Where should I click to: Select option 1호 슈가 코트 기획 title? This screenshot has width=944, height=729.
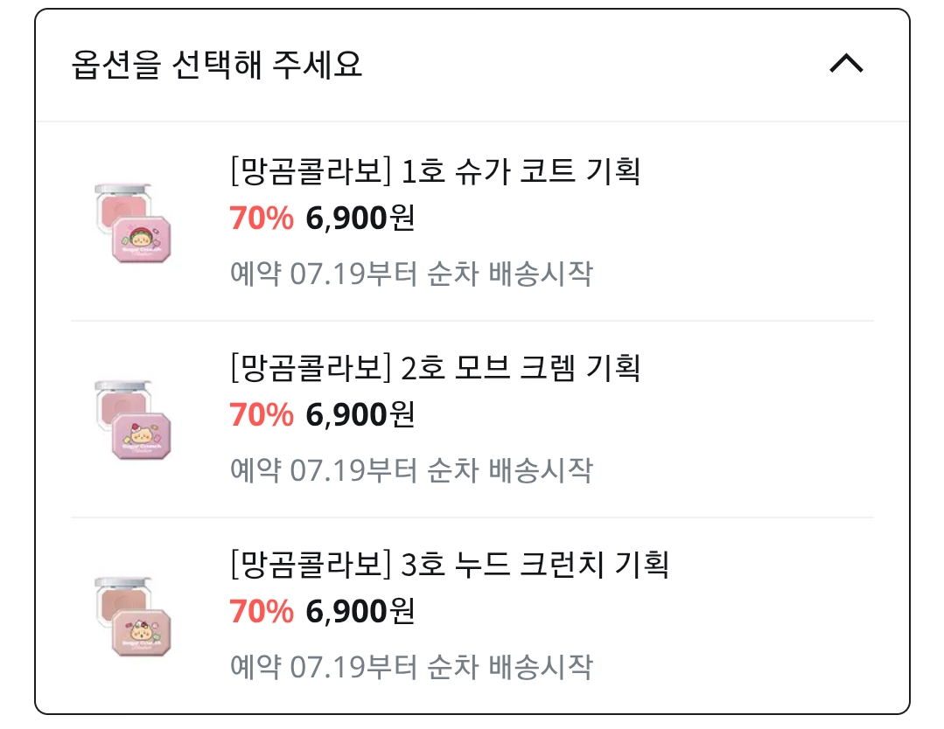(x=436, y=170)
